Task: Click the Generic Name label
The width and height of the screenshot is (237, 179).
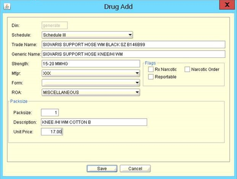Action: (x=26, y=54)
